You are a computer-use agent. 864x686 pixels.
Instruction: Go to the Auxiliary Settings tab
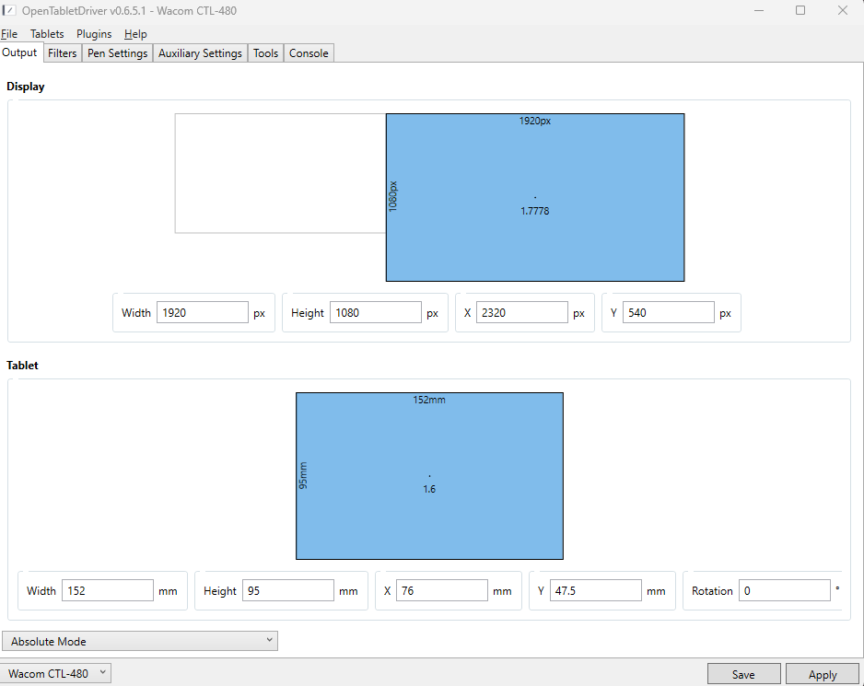tap(200, 53)
